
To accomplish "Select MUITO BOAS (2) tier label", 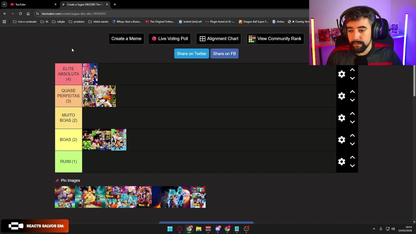I will click(68, 118).
